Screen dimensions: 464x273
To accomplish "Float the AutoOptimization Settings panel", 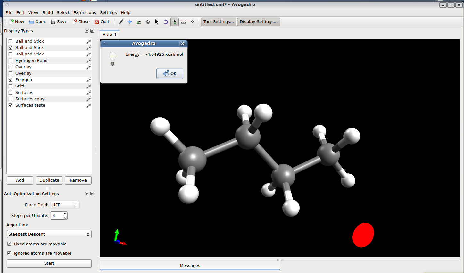I will tap(87, 194).
